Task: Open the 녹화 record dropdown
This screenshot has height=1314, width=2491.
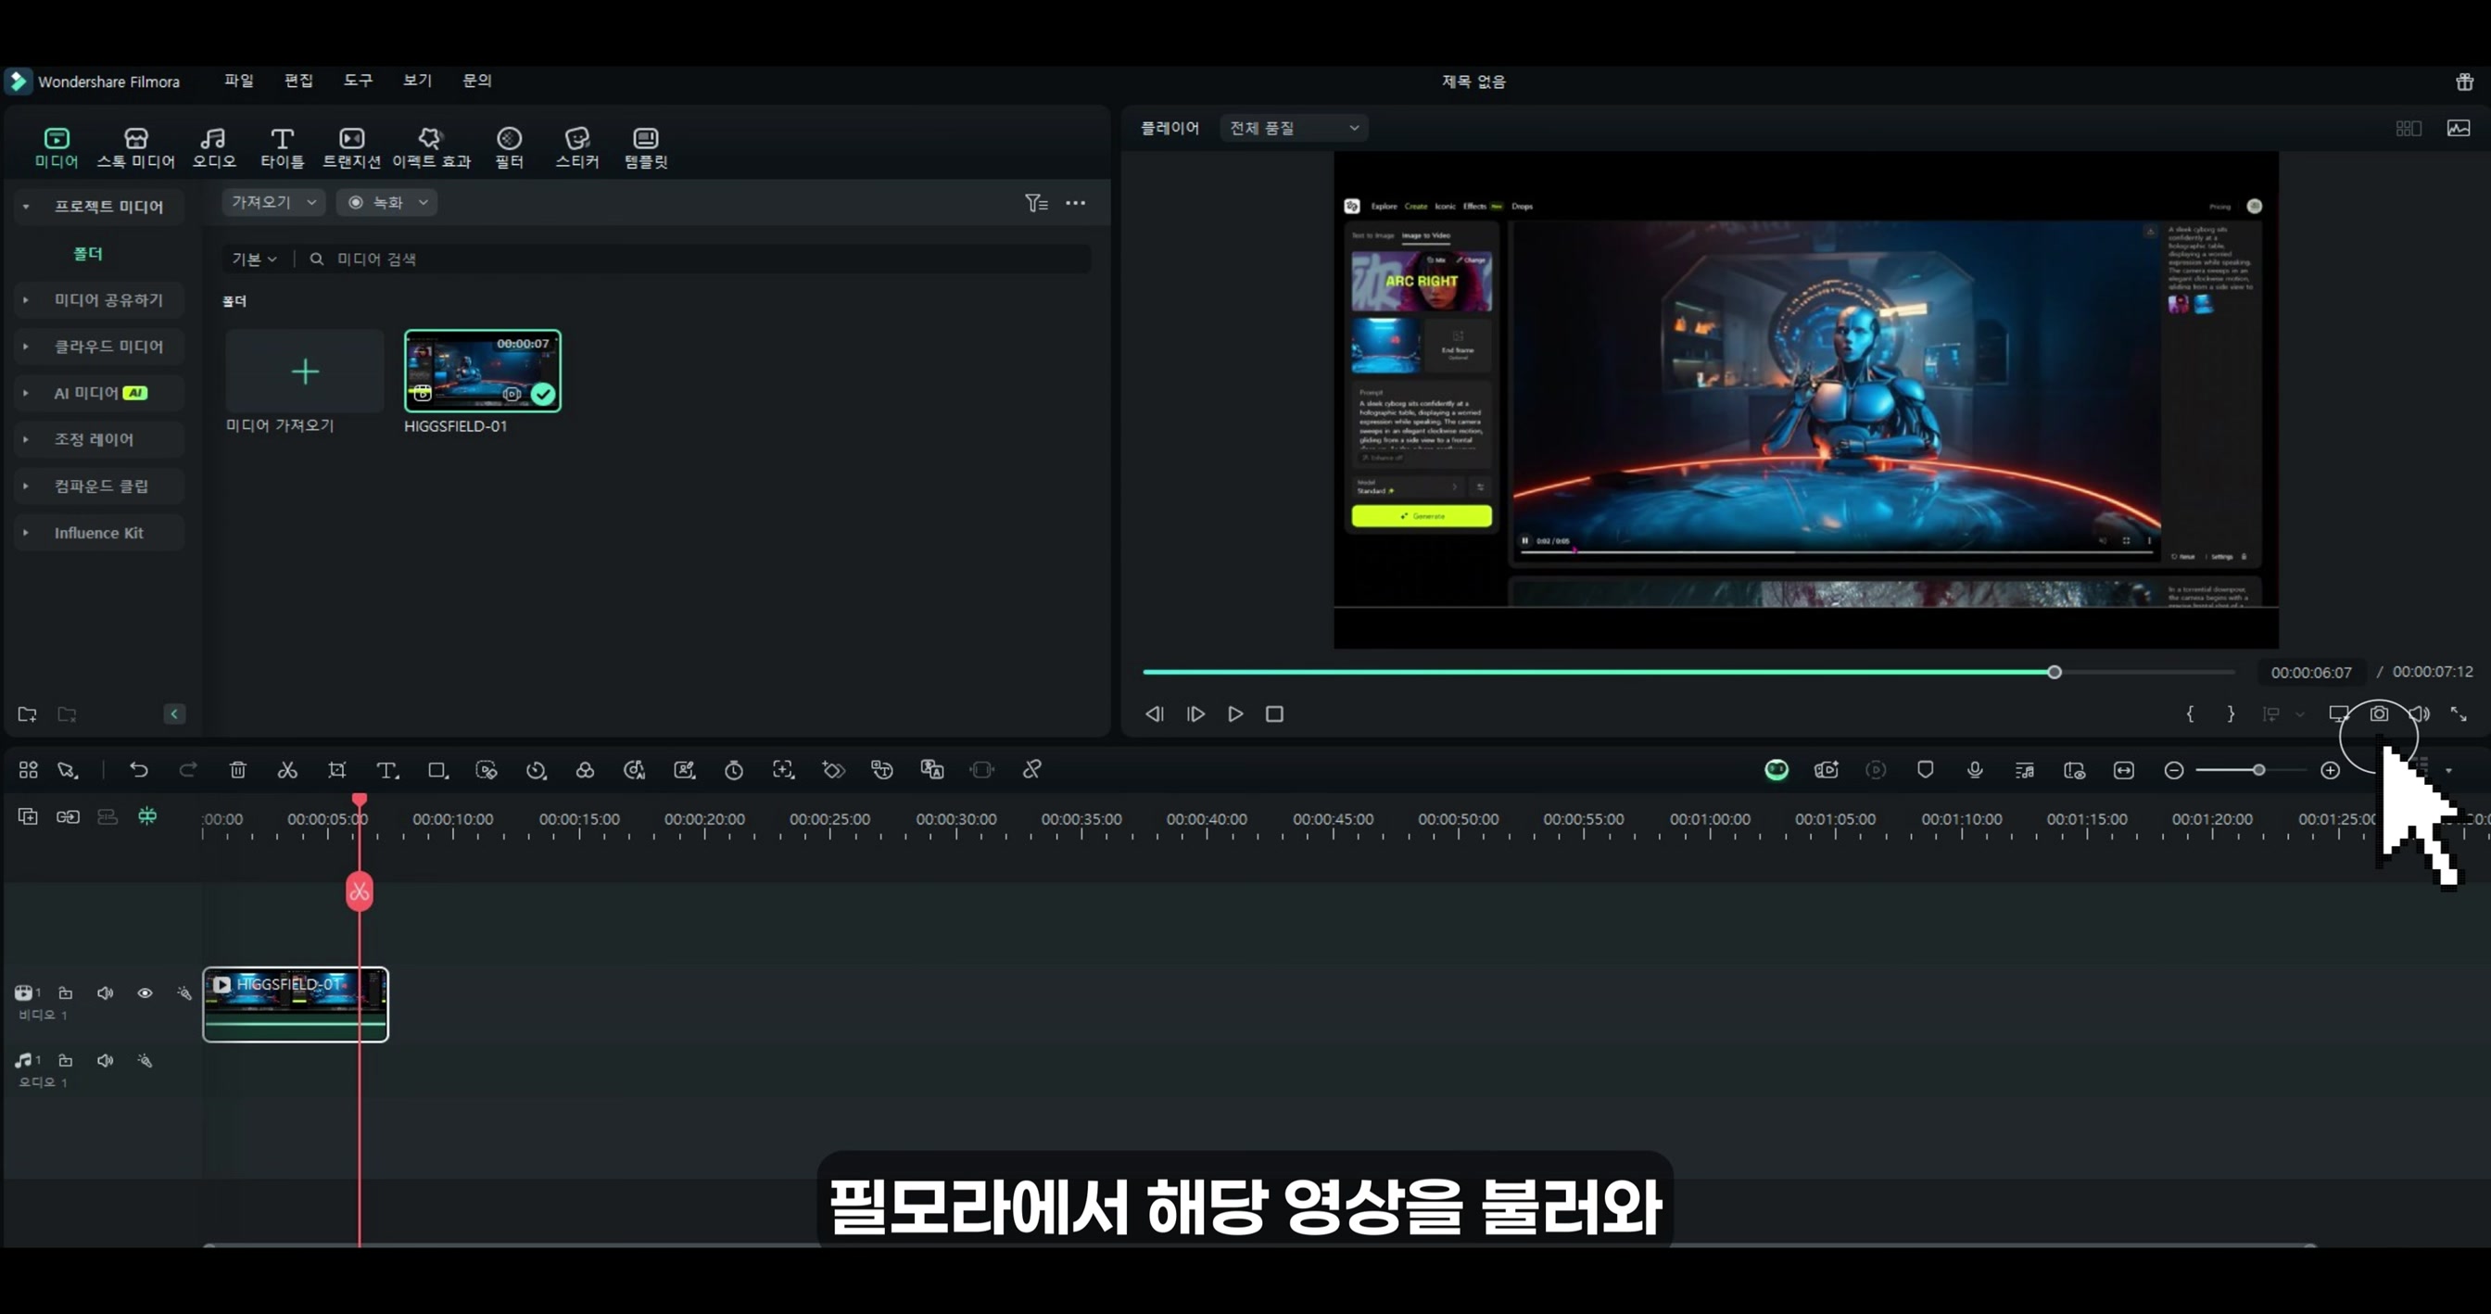Action: click(x=386, y=202)
